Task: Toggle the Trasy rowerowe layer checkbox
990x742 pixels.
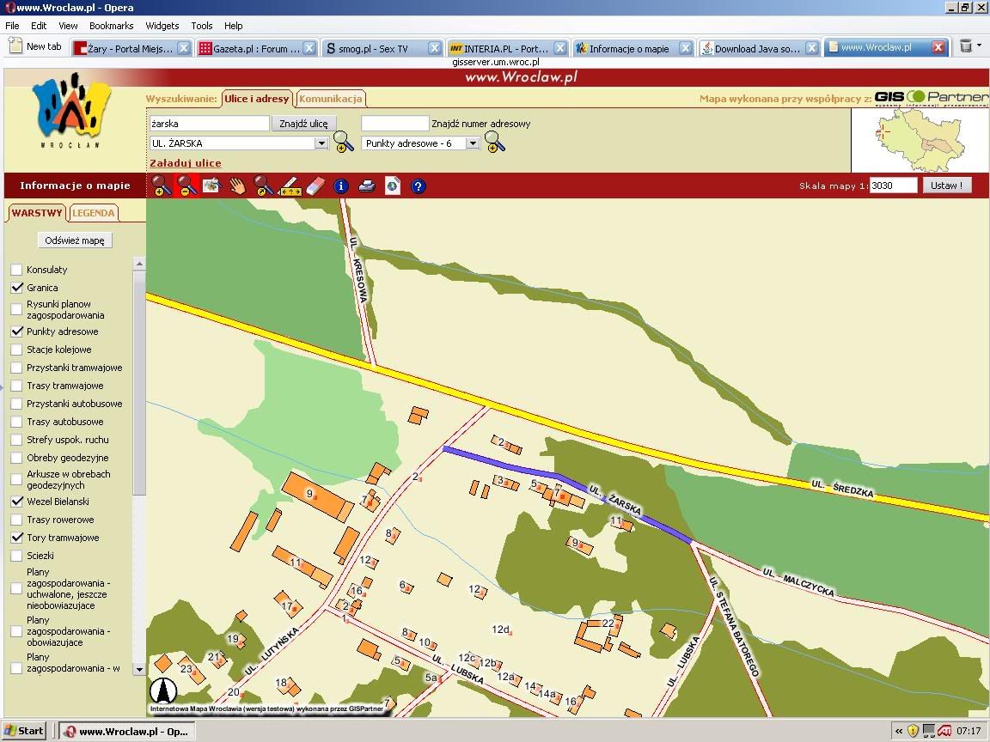Action: pos(16,520)
